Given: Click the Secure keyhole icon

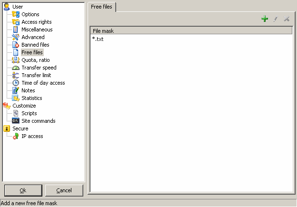Looking at the screenshot, I should coord(7,128).
